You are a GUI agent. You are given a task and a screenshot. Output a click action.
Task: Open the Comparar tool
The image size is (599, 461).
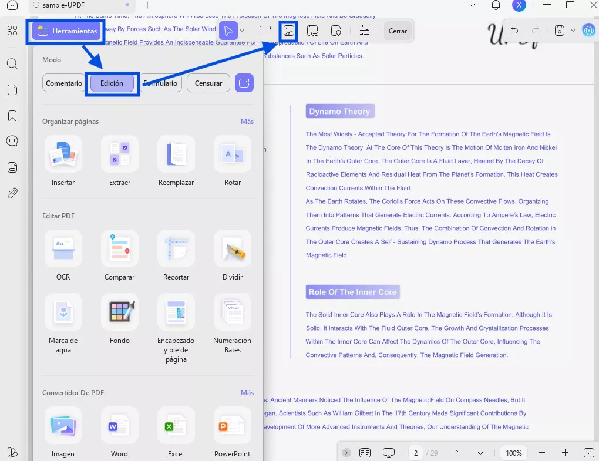(x=120, y=255)
